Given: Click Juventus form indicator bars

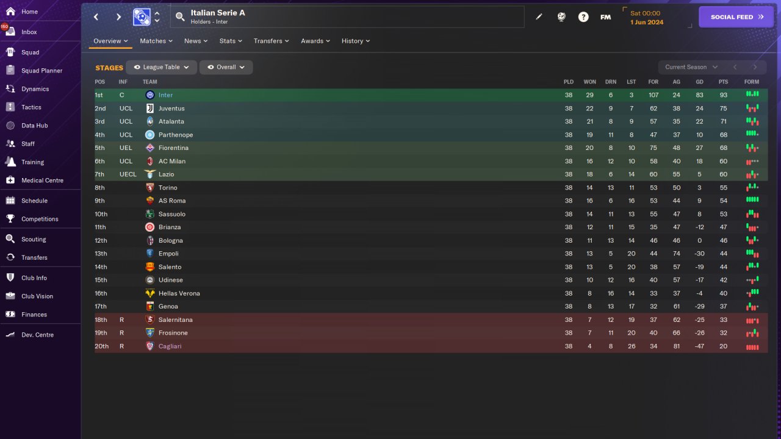Looking at the screenshot, I should (x=752, y=109).
